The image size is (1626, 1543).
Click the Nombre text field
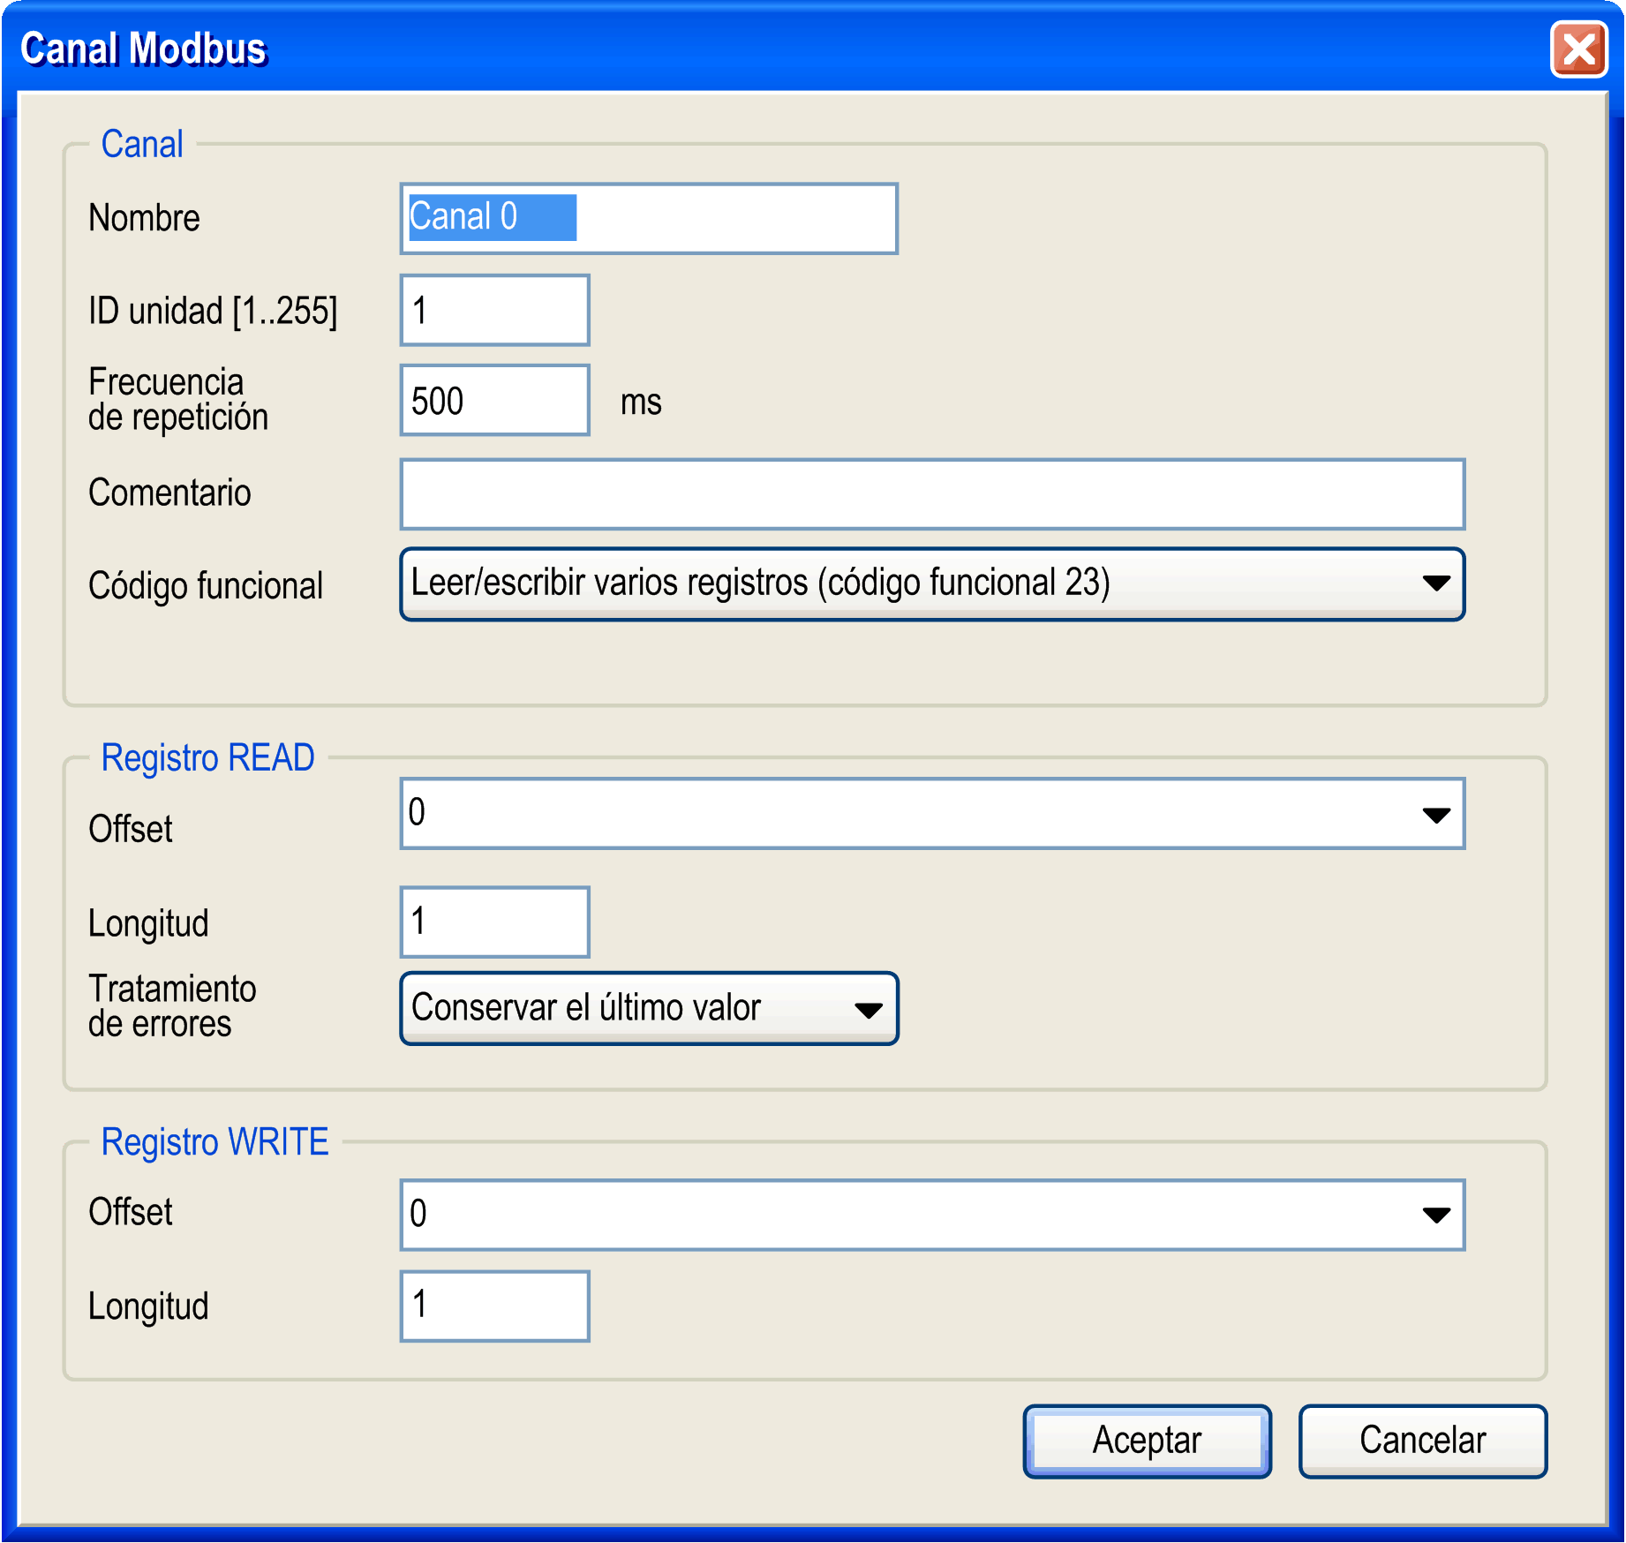point(649,217)
